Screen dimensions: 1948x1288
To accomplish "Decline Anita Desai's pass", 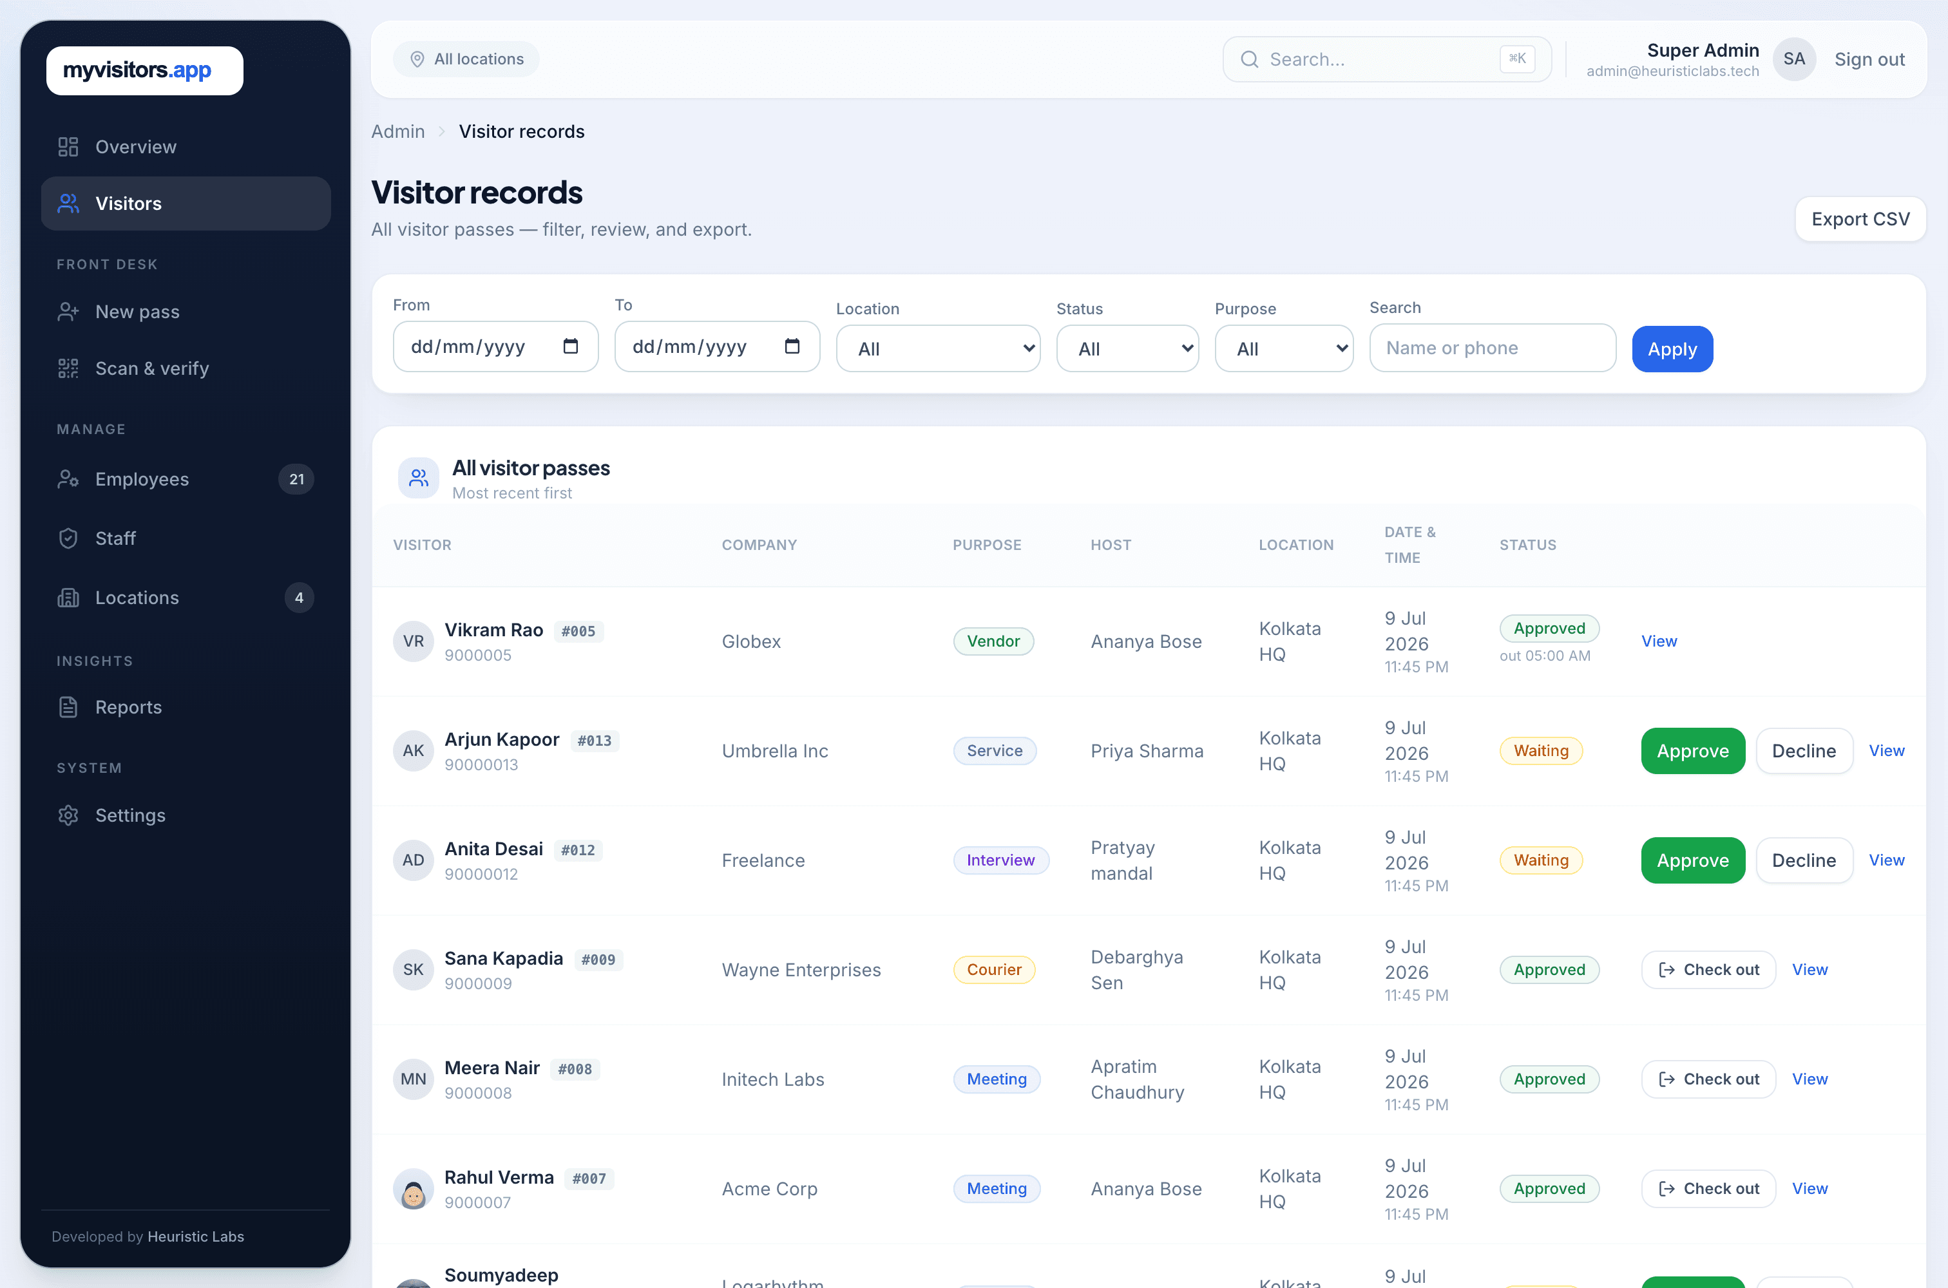I will 1804,860.
